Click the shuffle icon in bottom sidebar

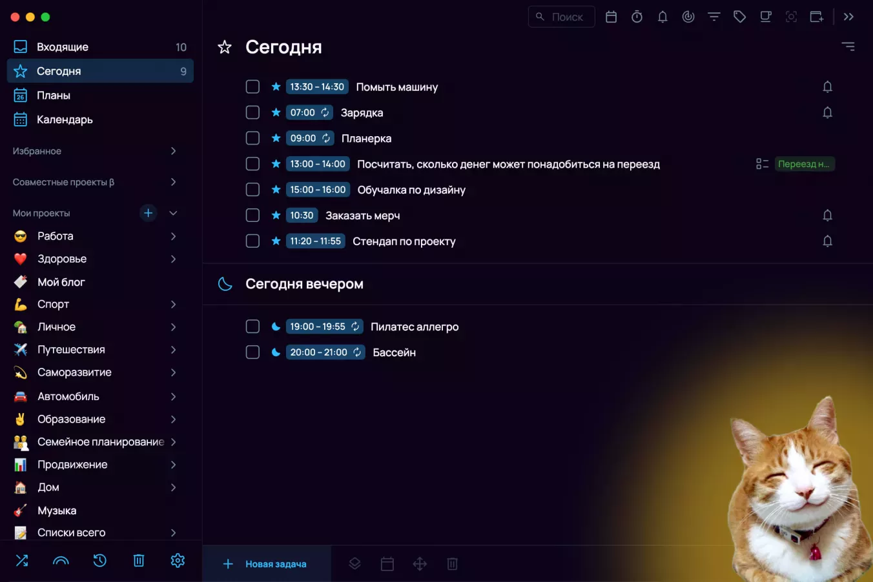(x=22, y=561)
